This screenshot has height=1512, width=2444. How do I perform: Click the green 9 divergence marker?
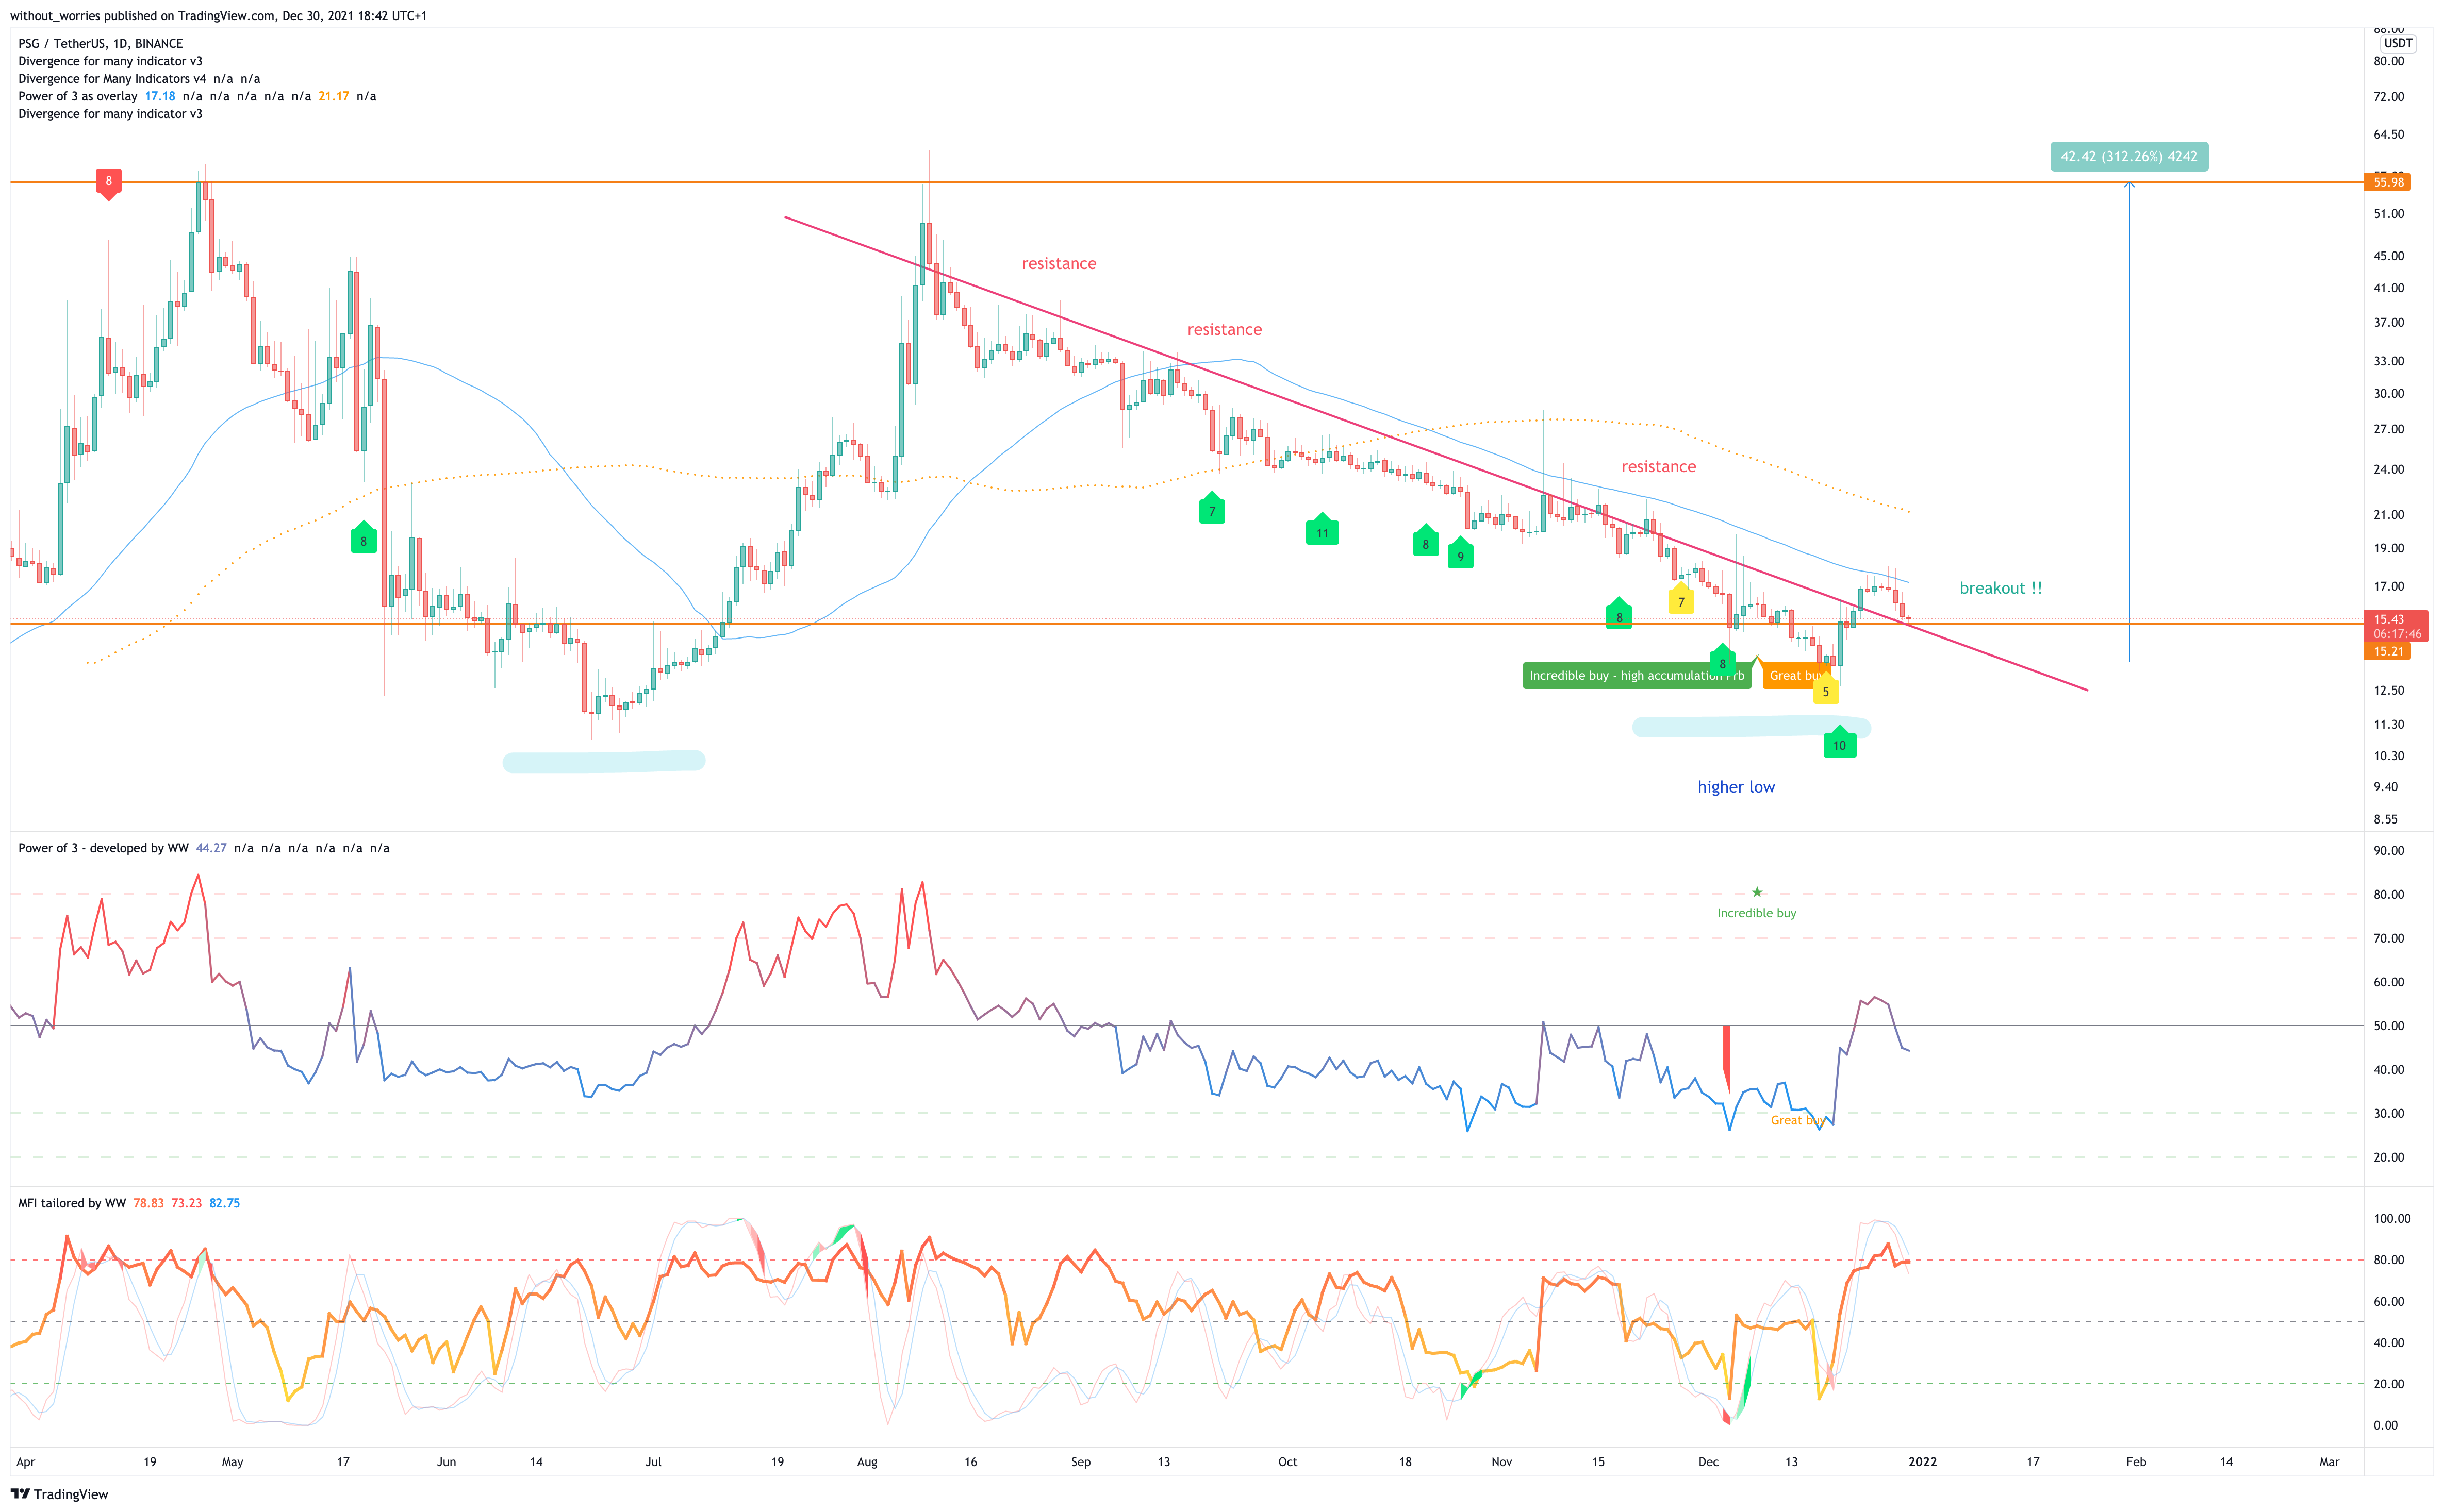coord(1461,554)
